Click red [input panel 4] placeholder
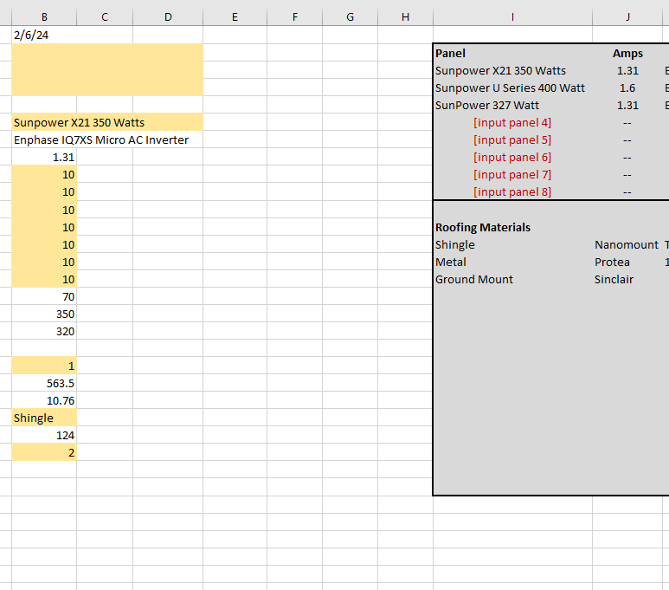The height and width of the screenshot is (590, 669). [x=512, y=123]
